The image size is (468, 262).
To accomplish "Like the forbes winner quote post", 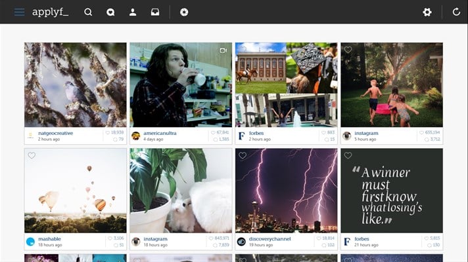I will point(348,155).
